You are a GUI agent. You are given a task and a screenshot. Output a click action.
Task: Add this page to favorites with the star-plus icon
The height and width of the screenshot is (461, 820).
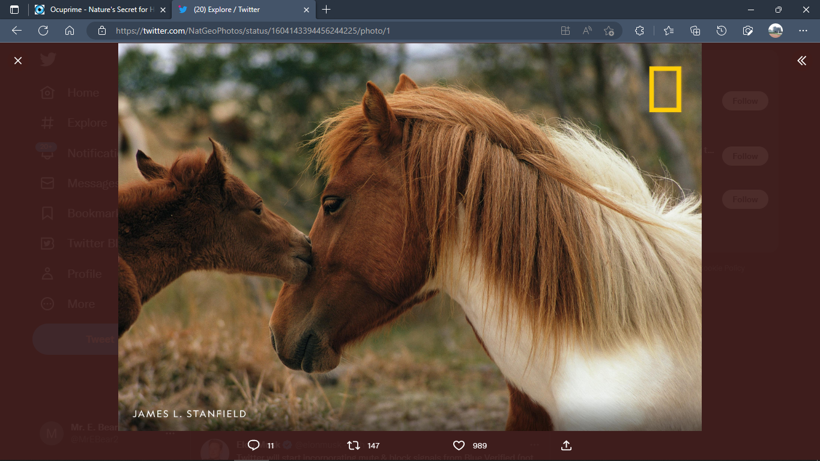point(609,31)
